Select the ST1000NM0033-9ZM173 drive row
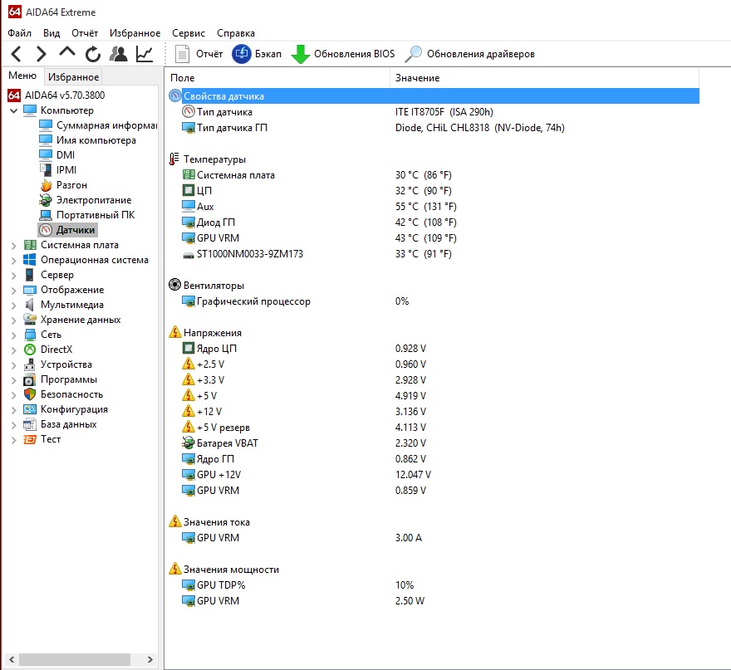The width and height of the screenshot is (731, 670). pos(434,254)
